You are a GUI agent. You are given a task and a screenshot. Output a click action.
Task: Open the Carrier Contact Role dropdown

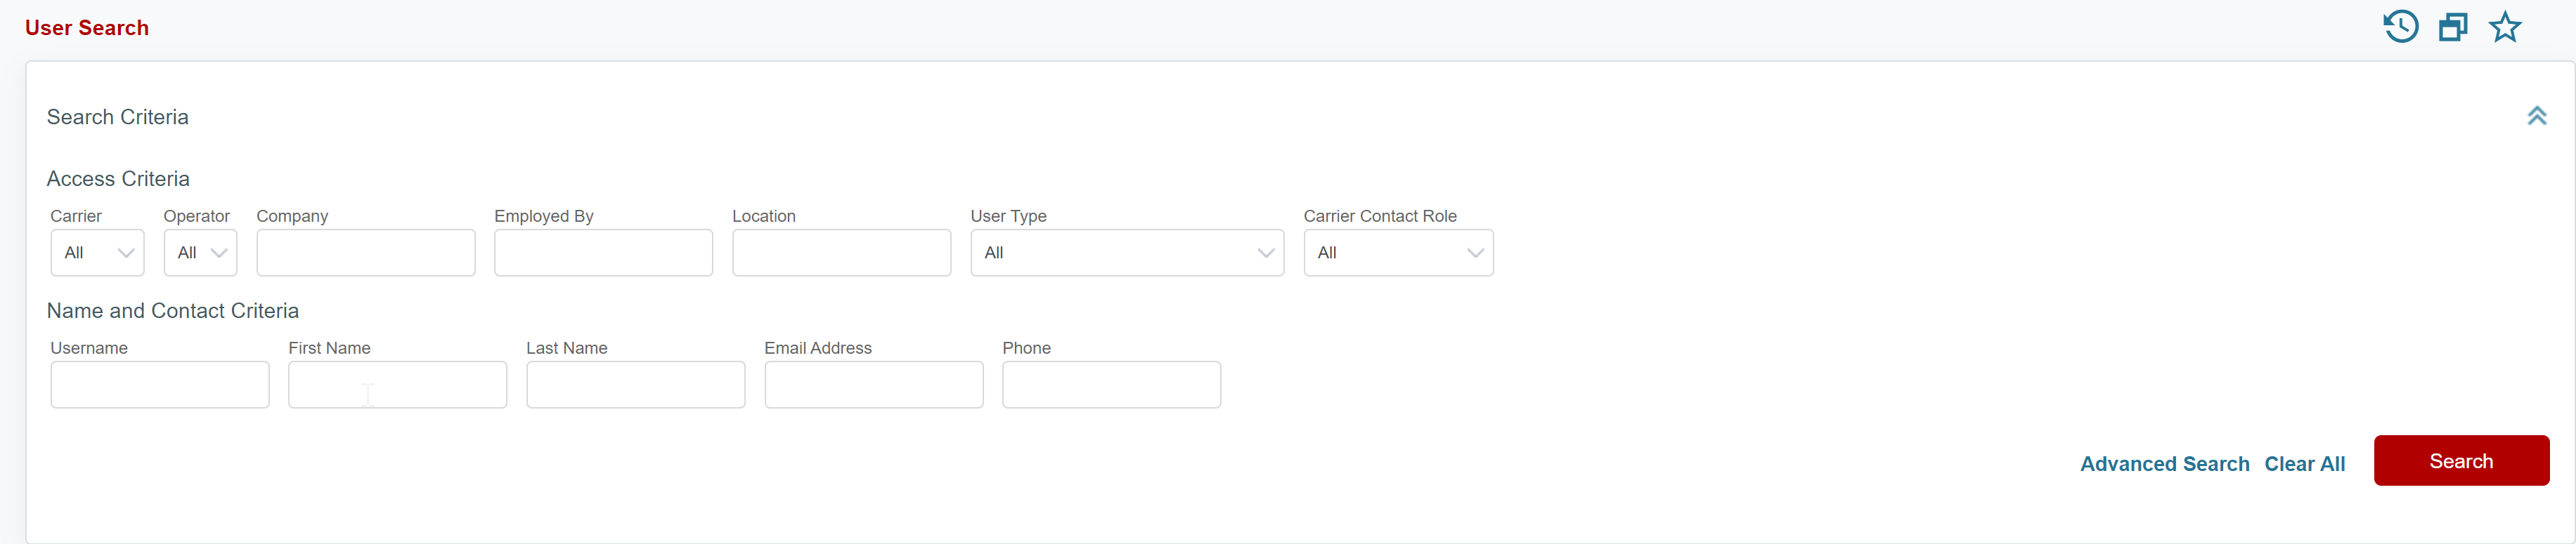(x=1398, y=253)
